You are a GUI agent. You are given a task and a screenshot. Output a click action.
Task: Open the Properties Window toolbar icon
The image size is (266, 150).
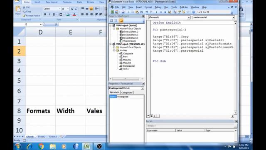[x=179, y=12]
